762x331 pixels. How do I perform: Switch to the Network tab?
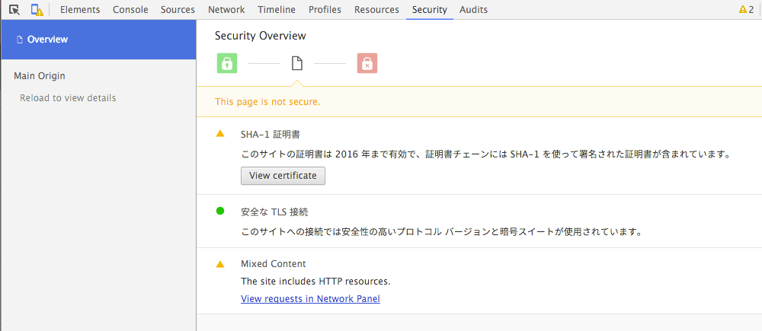click(x=226, y=10)
